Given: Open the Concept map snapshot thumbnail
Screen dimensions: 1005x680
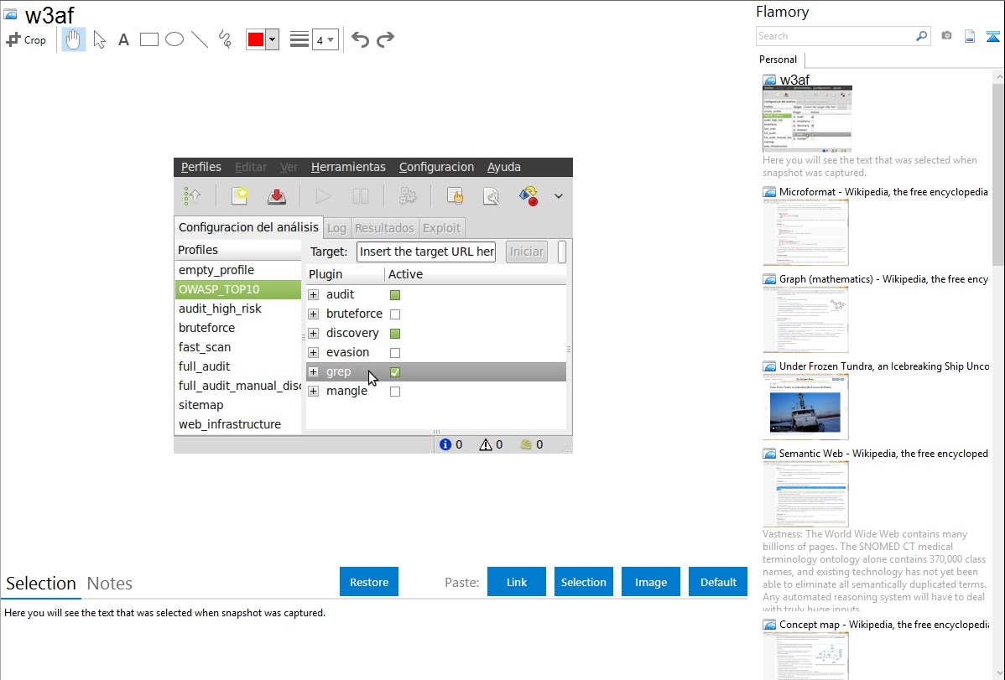Looking at the screenshot, I should tap(805, 656).
